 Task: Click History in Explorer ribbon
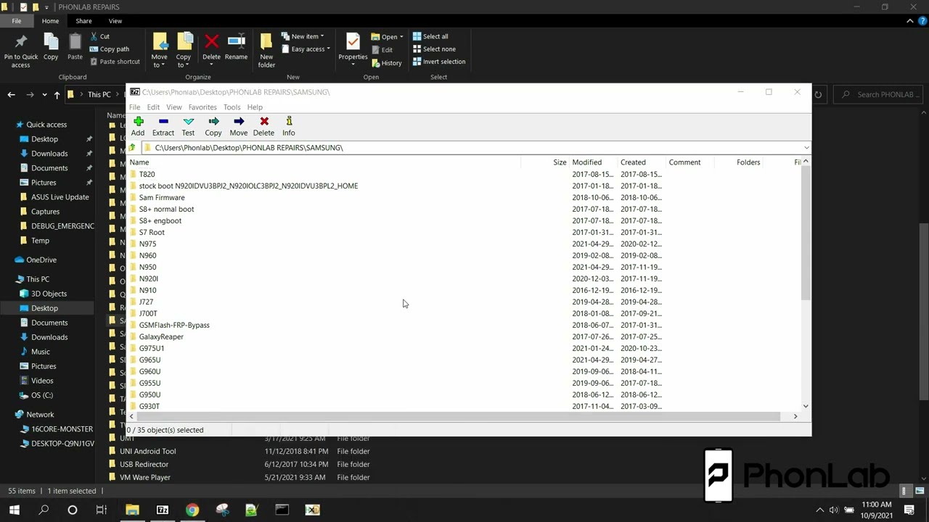point(386,63)
